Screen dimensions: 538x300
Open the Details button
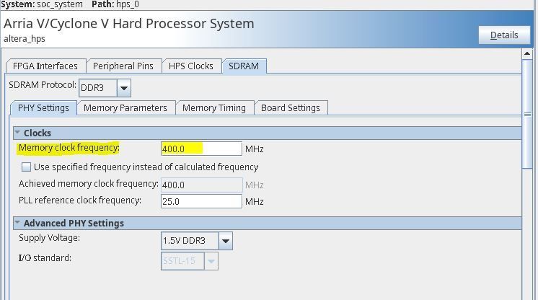click(504, 35)
